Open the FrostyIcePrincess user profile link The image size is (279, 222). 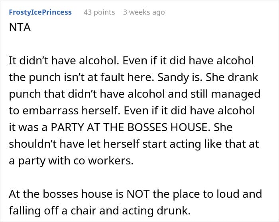(x=40, y=12)
